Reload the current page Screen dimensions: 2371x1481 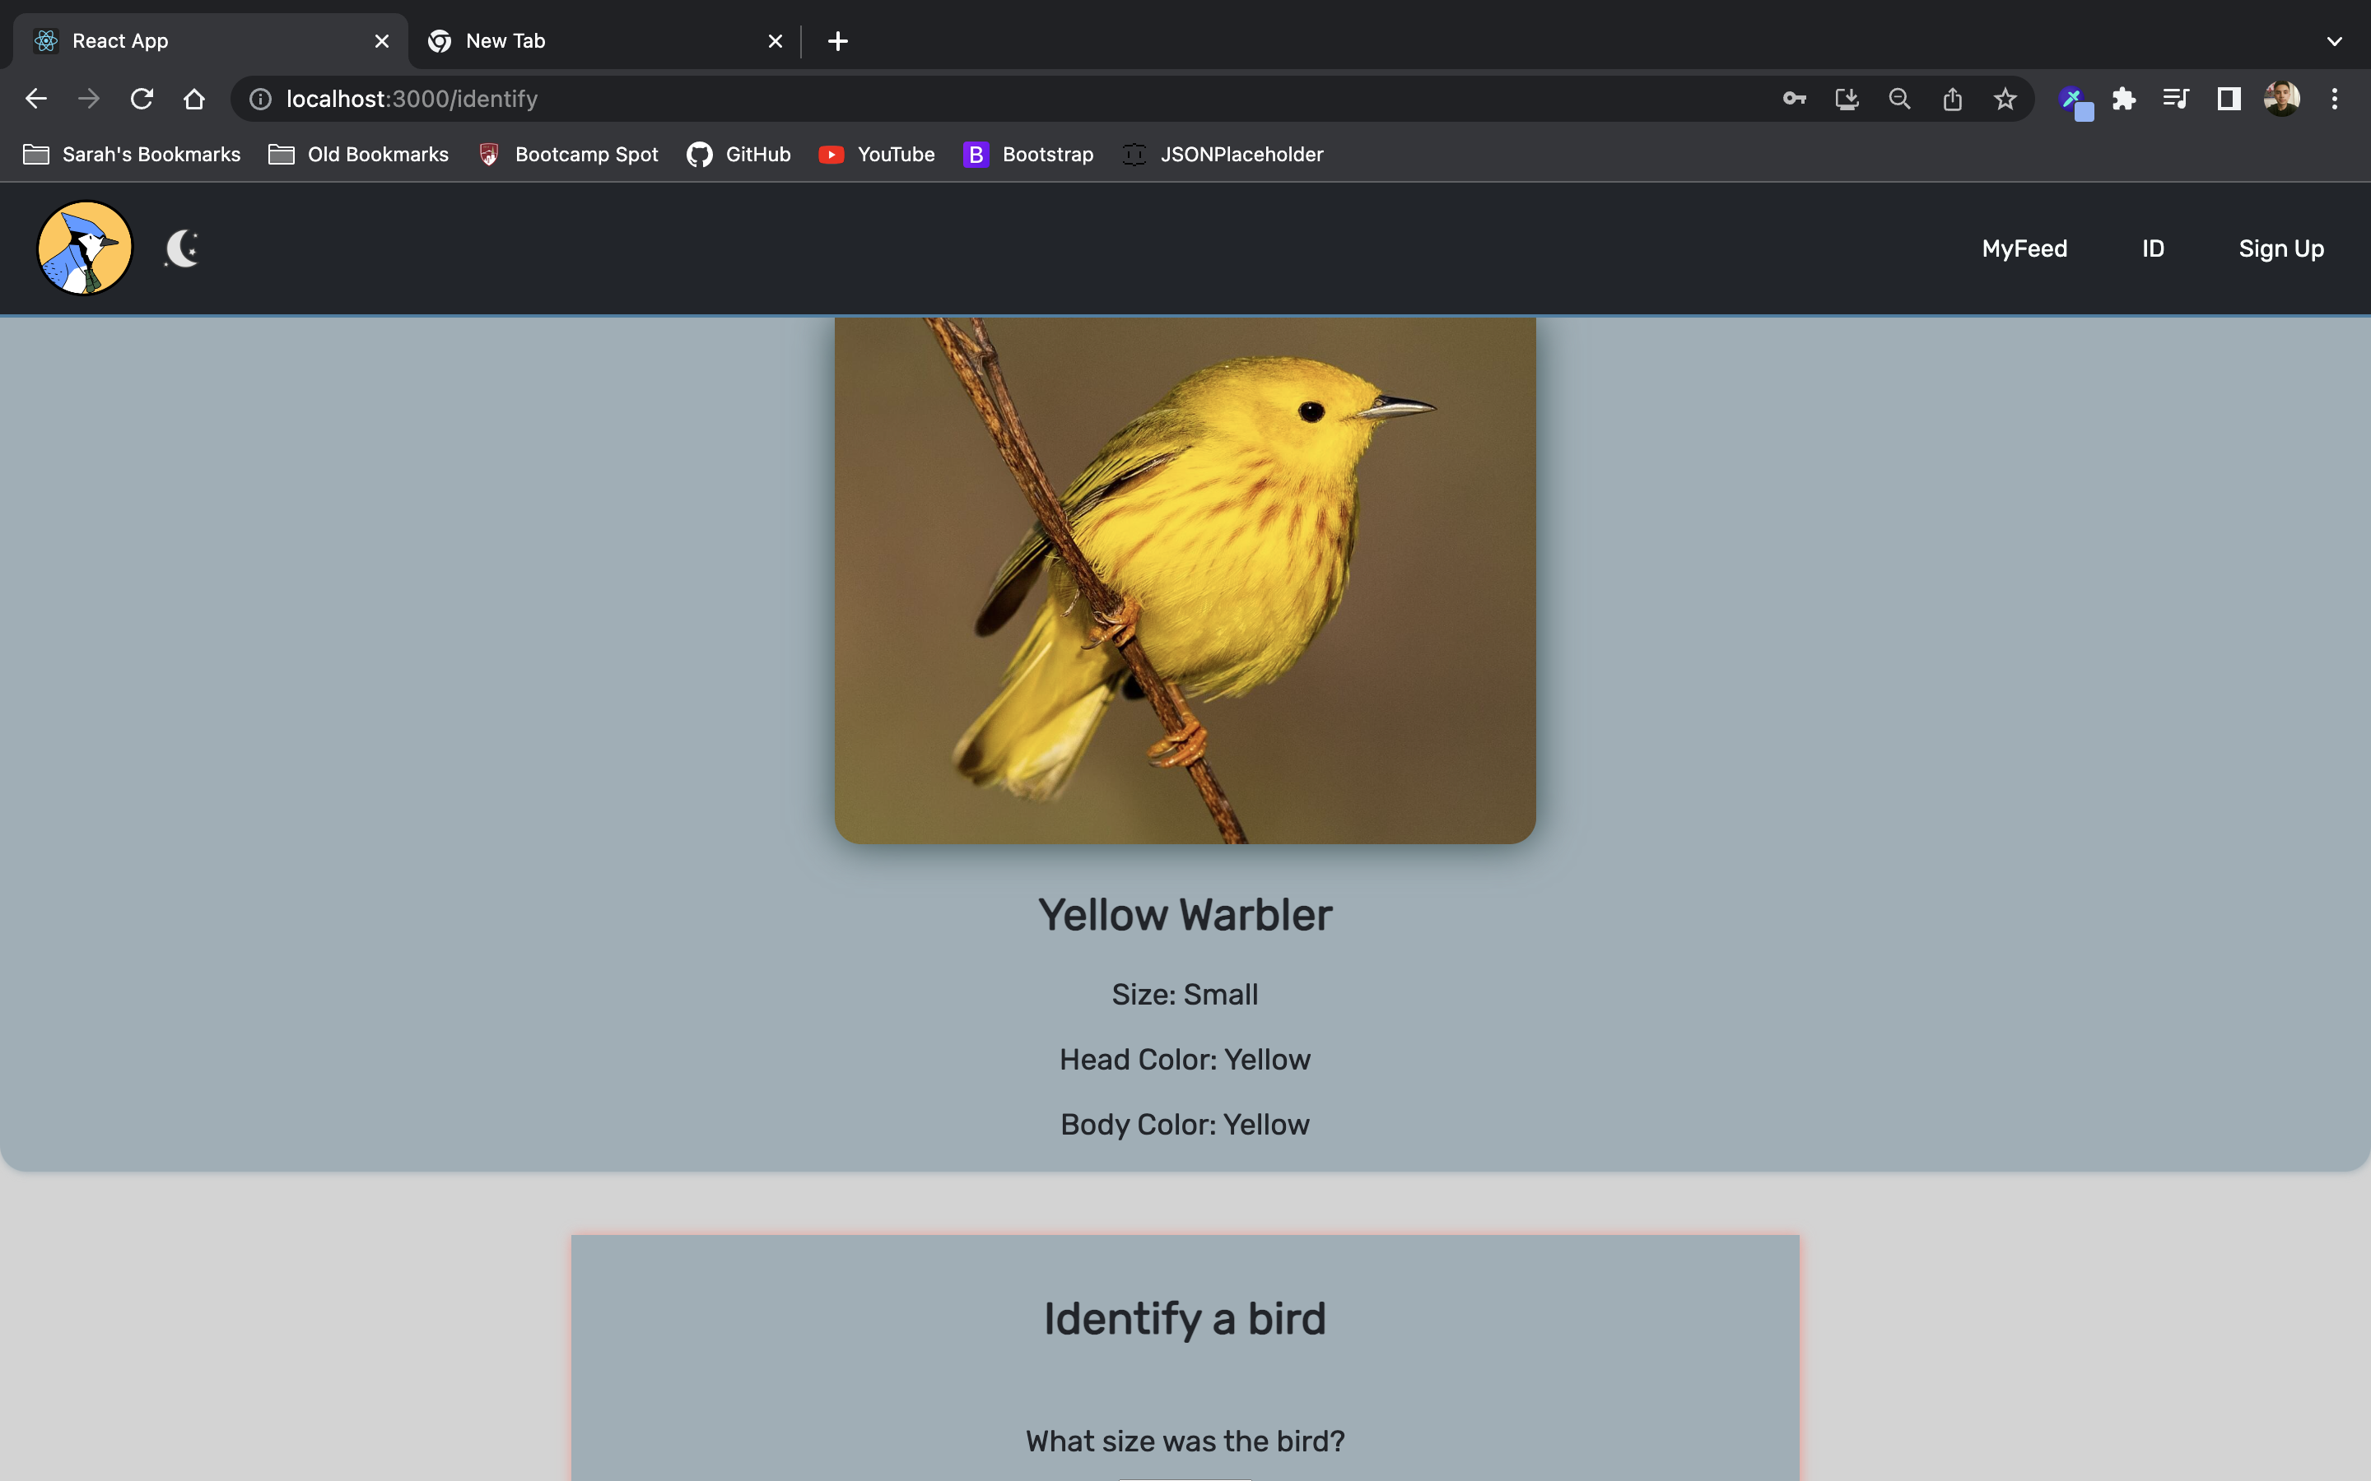[142, 98]
